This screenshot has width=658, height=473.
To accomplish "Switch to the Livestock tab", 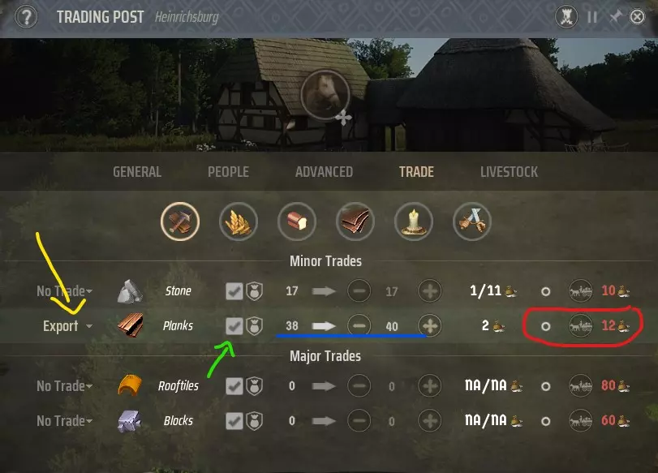I will pyautogui.click(x=509, y=172).
